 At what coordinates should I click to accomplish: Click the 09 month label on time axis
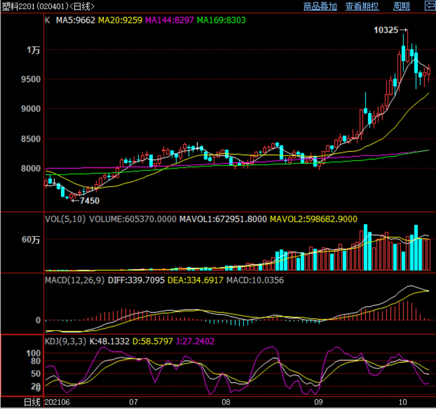coord(318,402)
